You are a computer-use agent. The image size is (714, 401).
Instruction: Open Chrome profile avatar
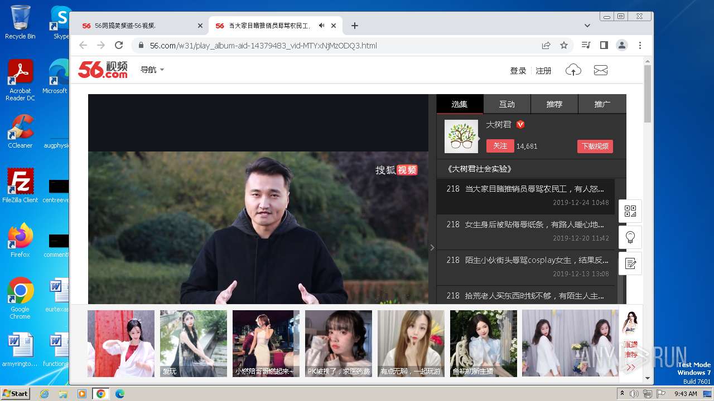622,45
